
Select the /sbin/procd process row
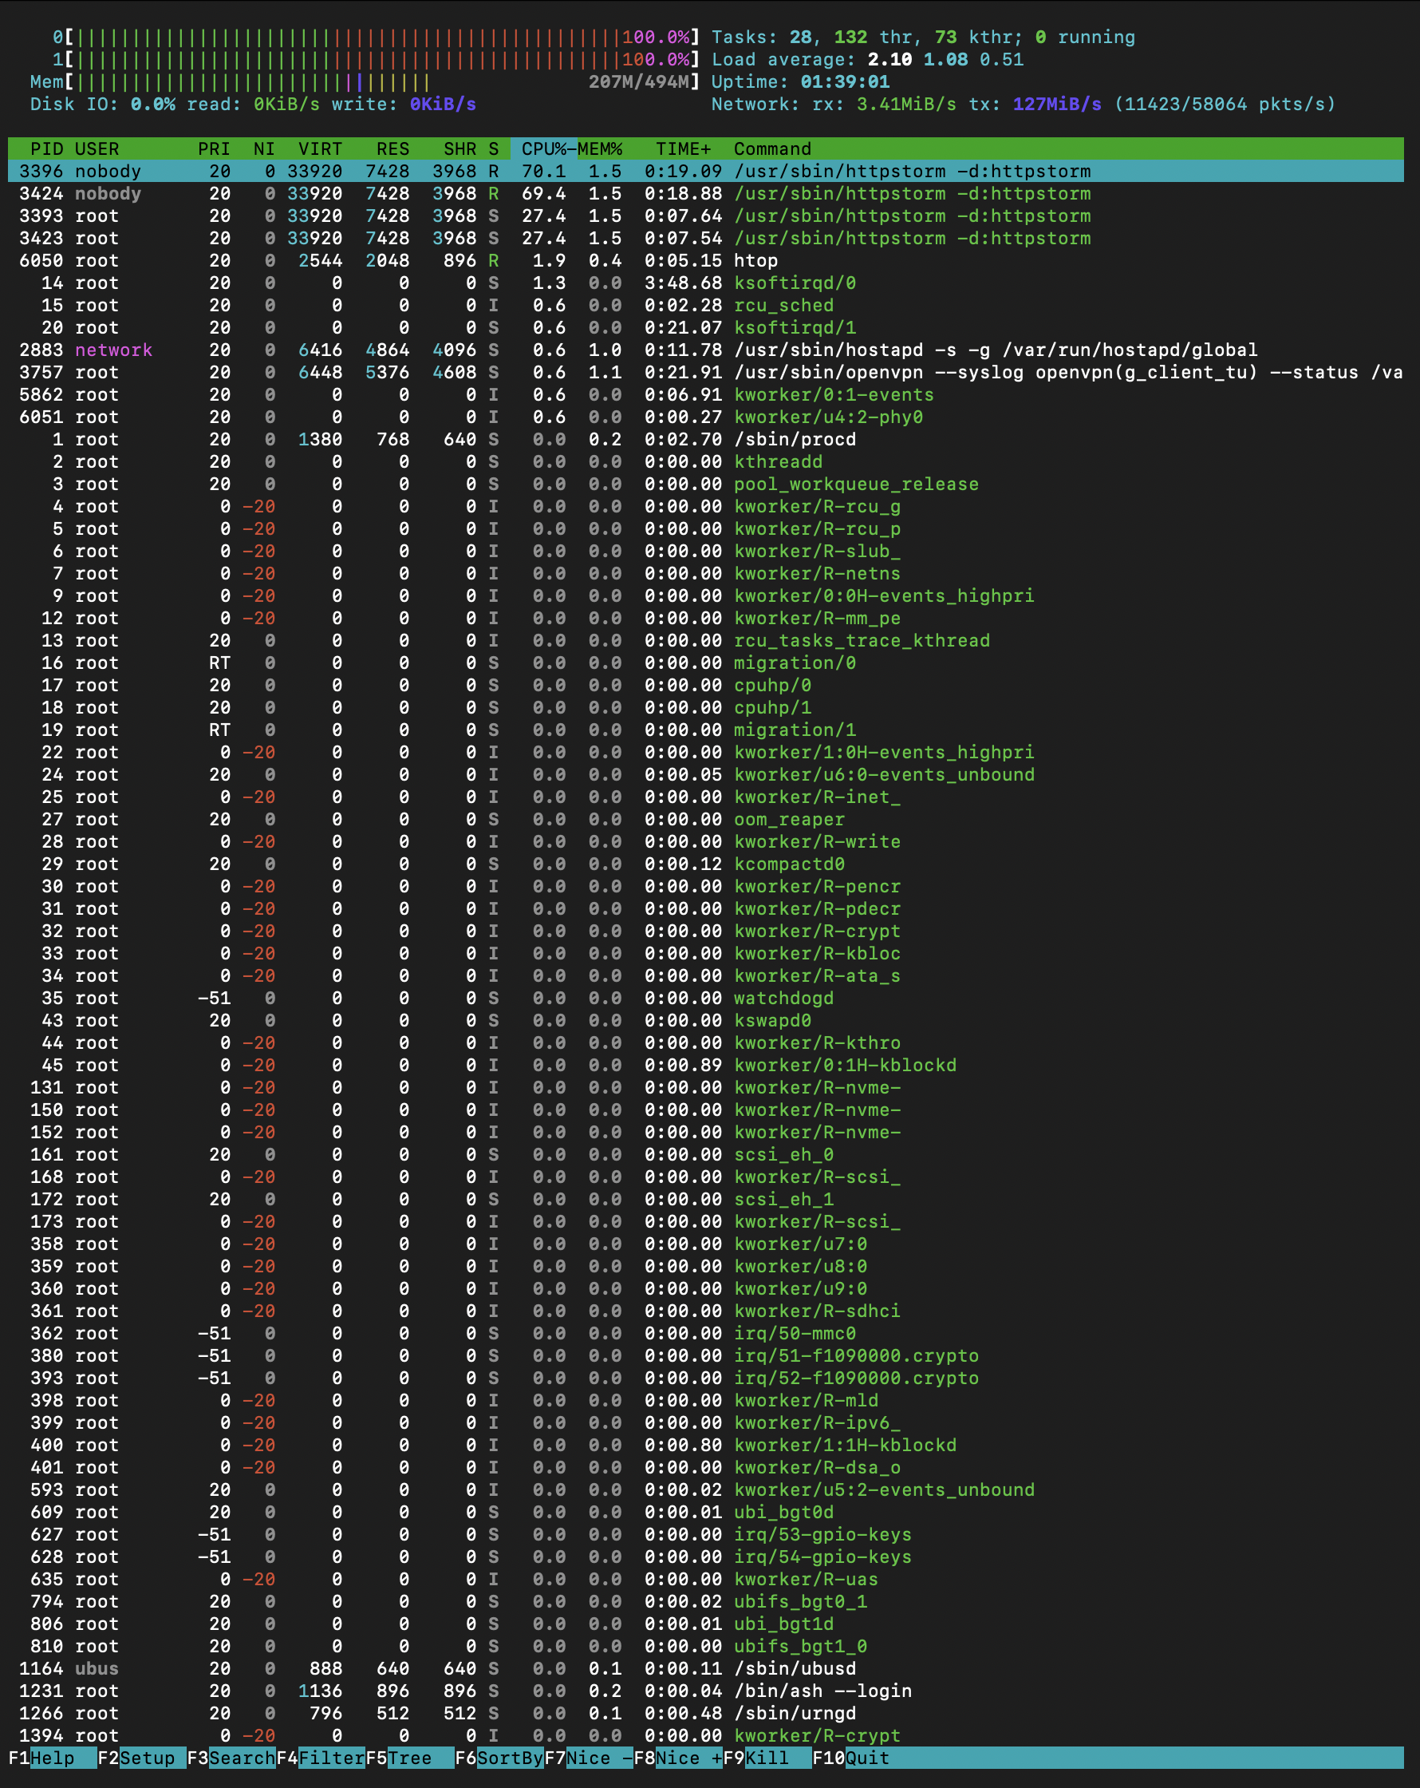(704, 440)
